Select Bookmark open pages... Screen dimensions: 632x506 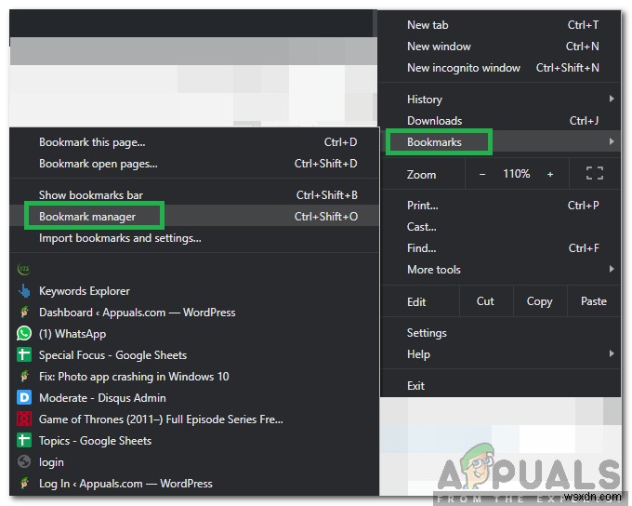194,164
